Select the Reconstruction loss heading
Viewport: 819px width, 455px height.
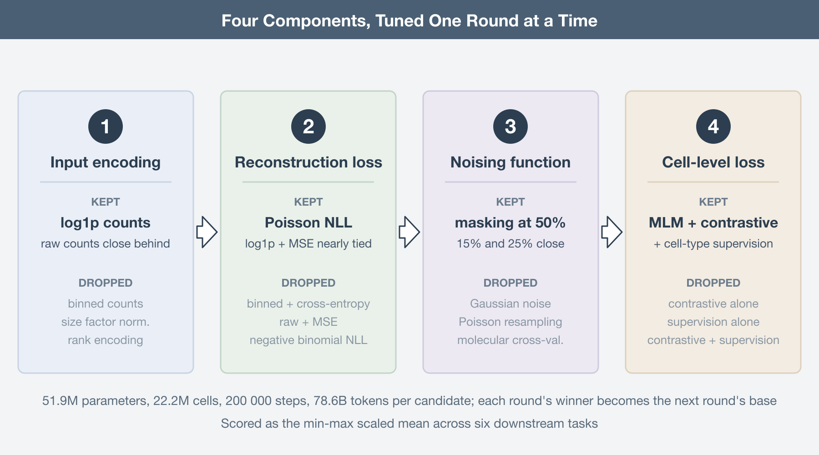(308, 162)
